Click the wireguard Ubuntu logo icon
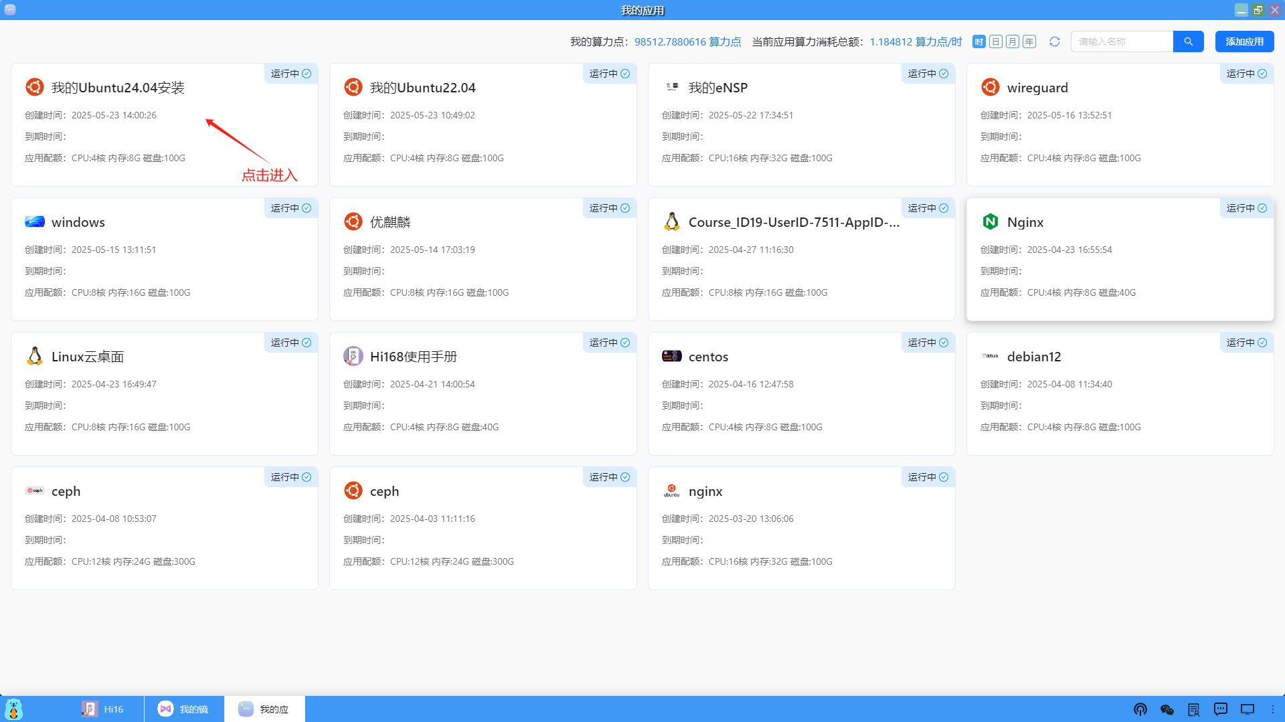1285x722 pixels. coord(991,87)
